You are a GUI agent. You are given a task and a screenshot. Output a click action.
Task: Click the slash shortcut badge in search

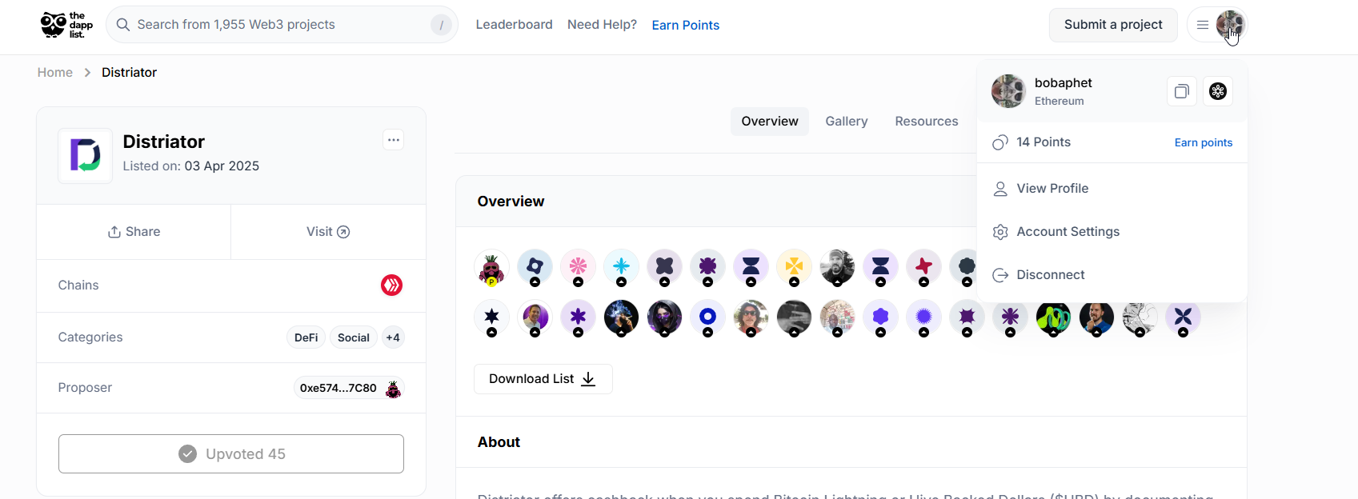click(441, 25)
